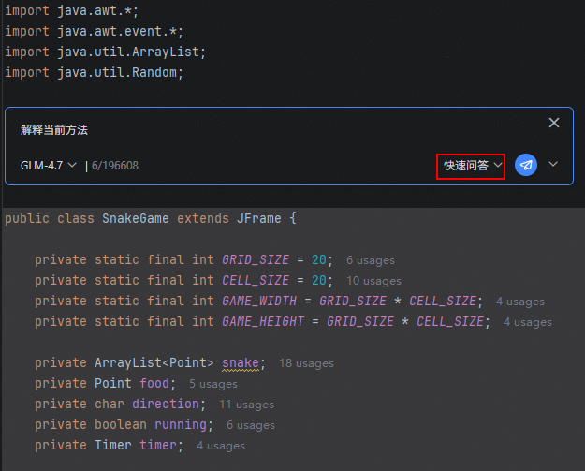This screenshot has width=585, height=471.
Task: Expand the chevron right of send button
Action: [x=553, y=165]
